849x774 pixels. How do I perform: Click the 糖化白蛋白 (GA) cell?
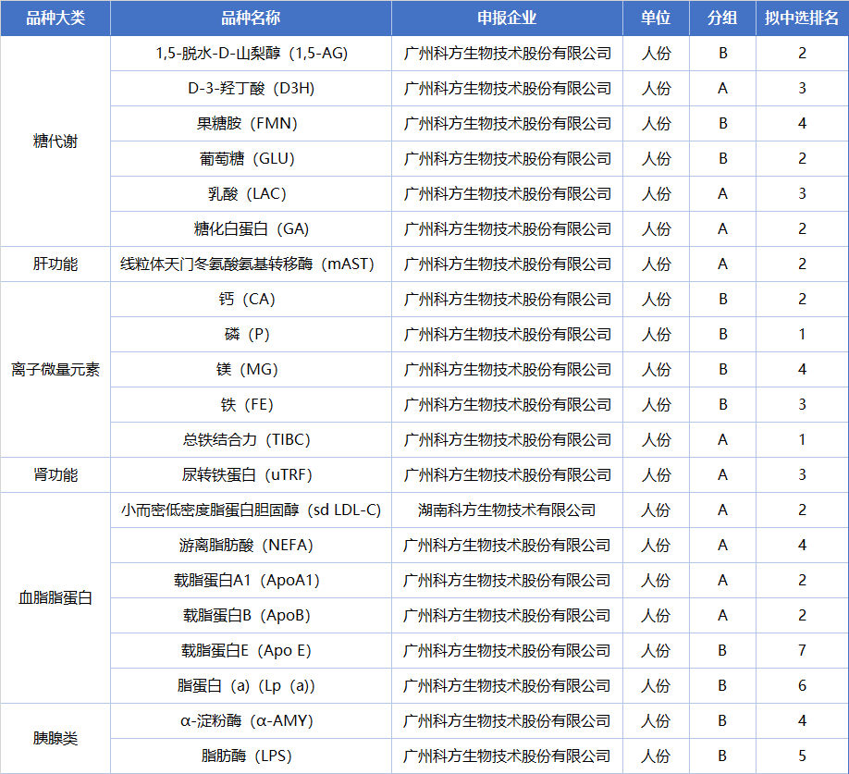tap(251, 229)
